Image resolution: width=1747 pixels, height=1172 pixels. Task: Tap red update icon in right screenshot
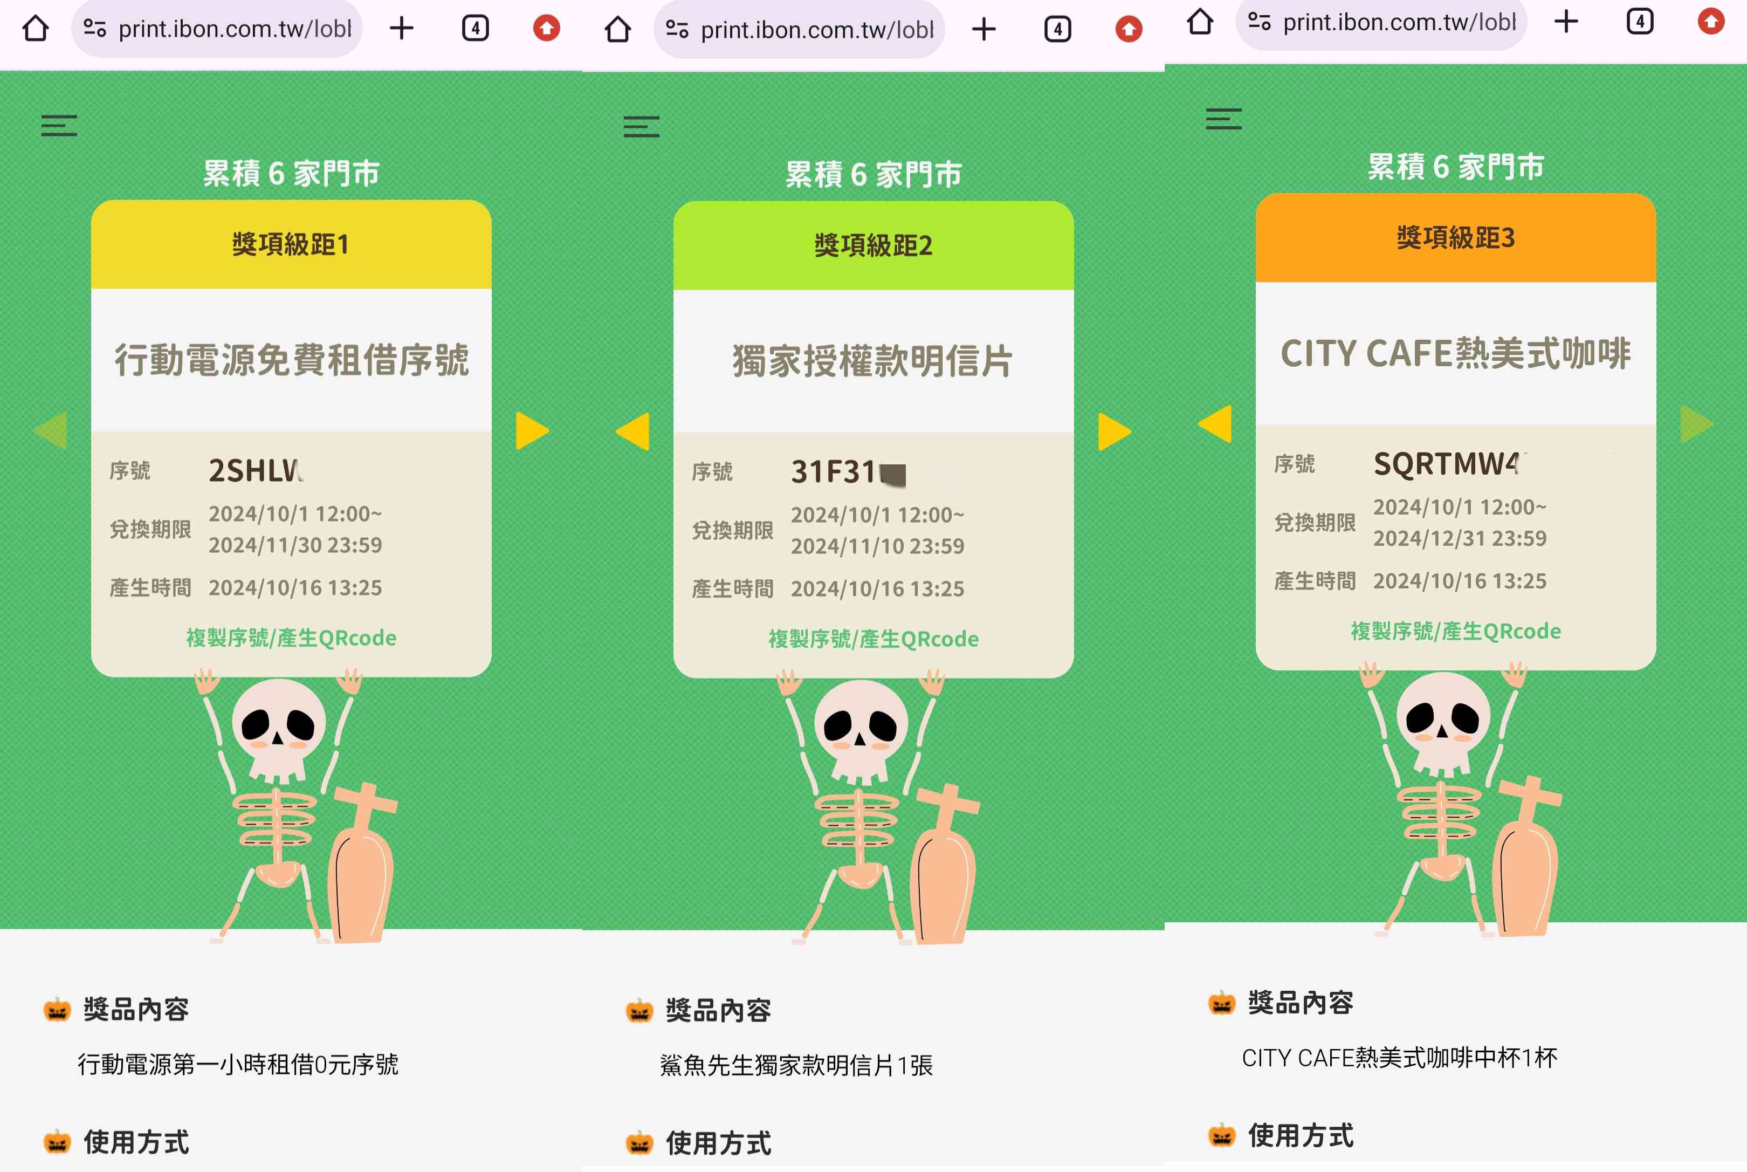pyautogui.click(x=1710, y=22)
